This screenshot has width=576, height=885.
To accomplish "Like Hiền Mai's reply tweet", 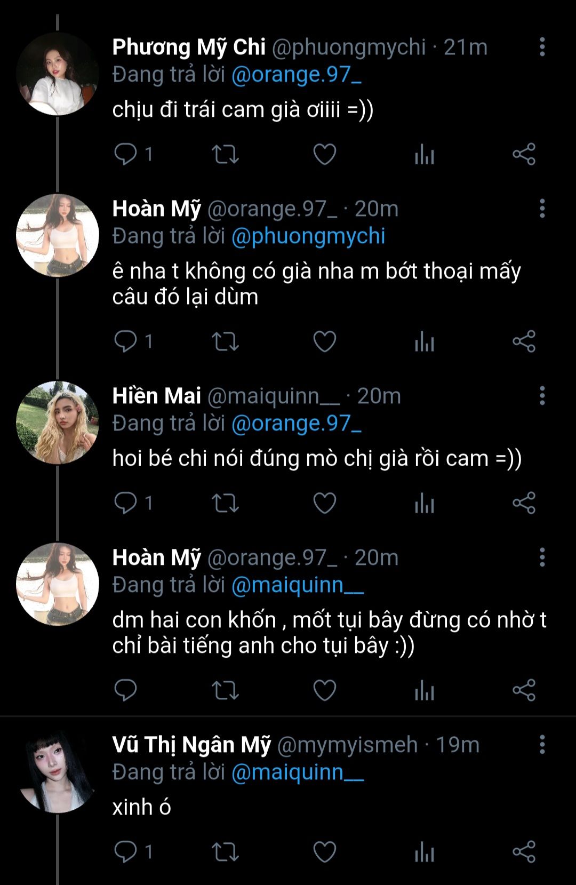I will [324, 503].
